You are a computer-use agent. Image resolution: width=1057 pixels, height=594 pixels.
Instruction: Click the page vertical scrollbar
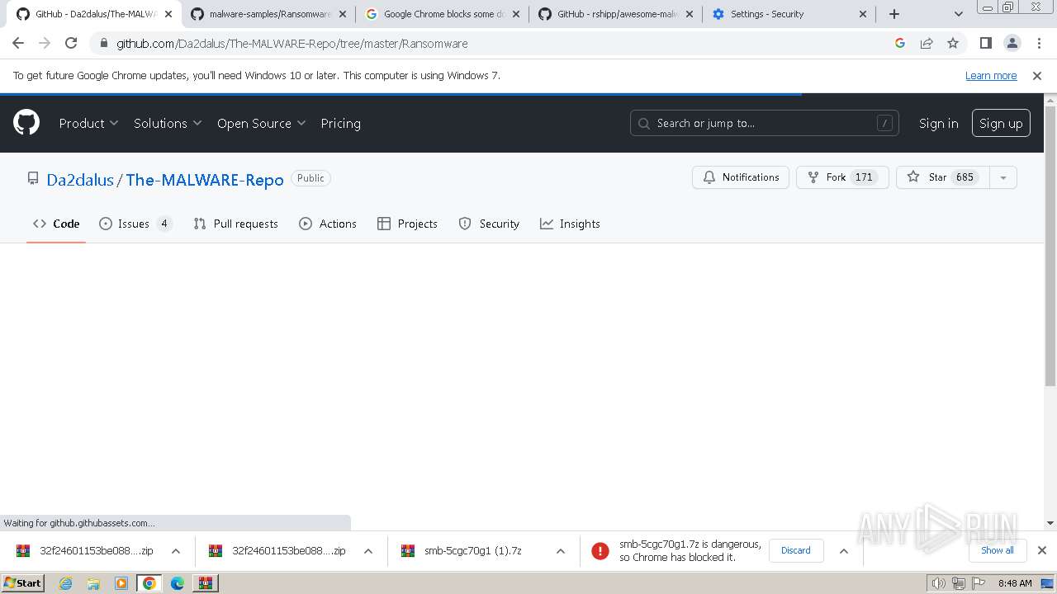(x=1050, y=247)
